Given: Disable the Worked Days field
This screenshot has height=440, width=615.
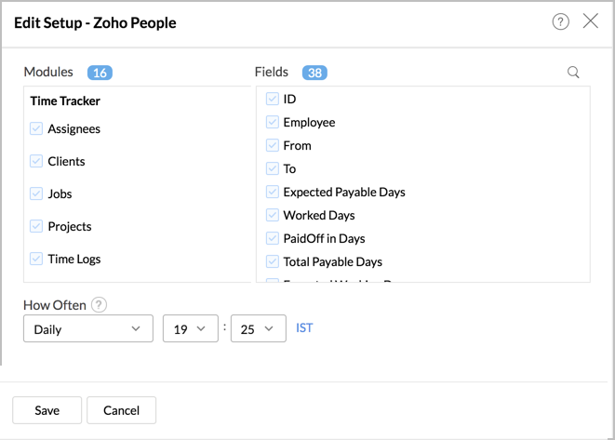Looking at the screenshot, I should point(273,215).
